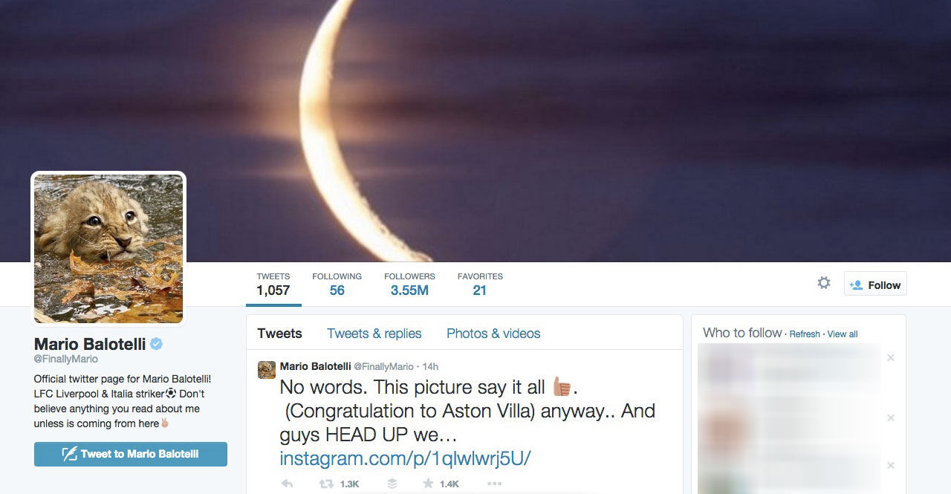Image resolution: width=951 pixels, height=494 pixels.
Task: Retweet the Aston Villa tweet
Action: pos(325,484)
